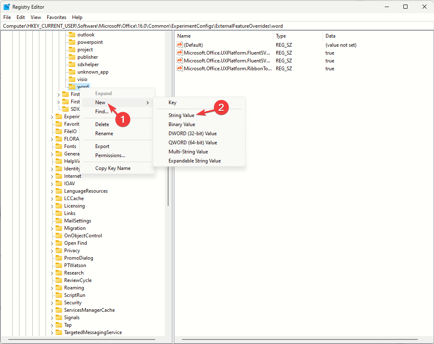Click the Internet key folder icon
The width and height of the screenshot is (434, 344).
click(x=59, y=176)
